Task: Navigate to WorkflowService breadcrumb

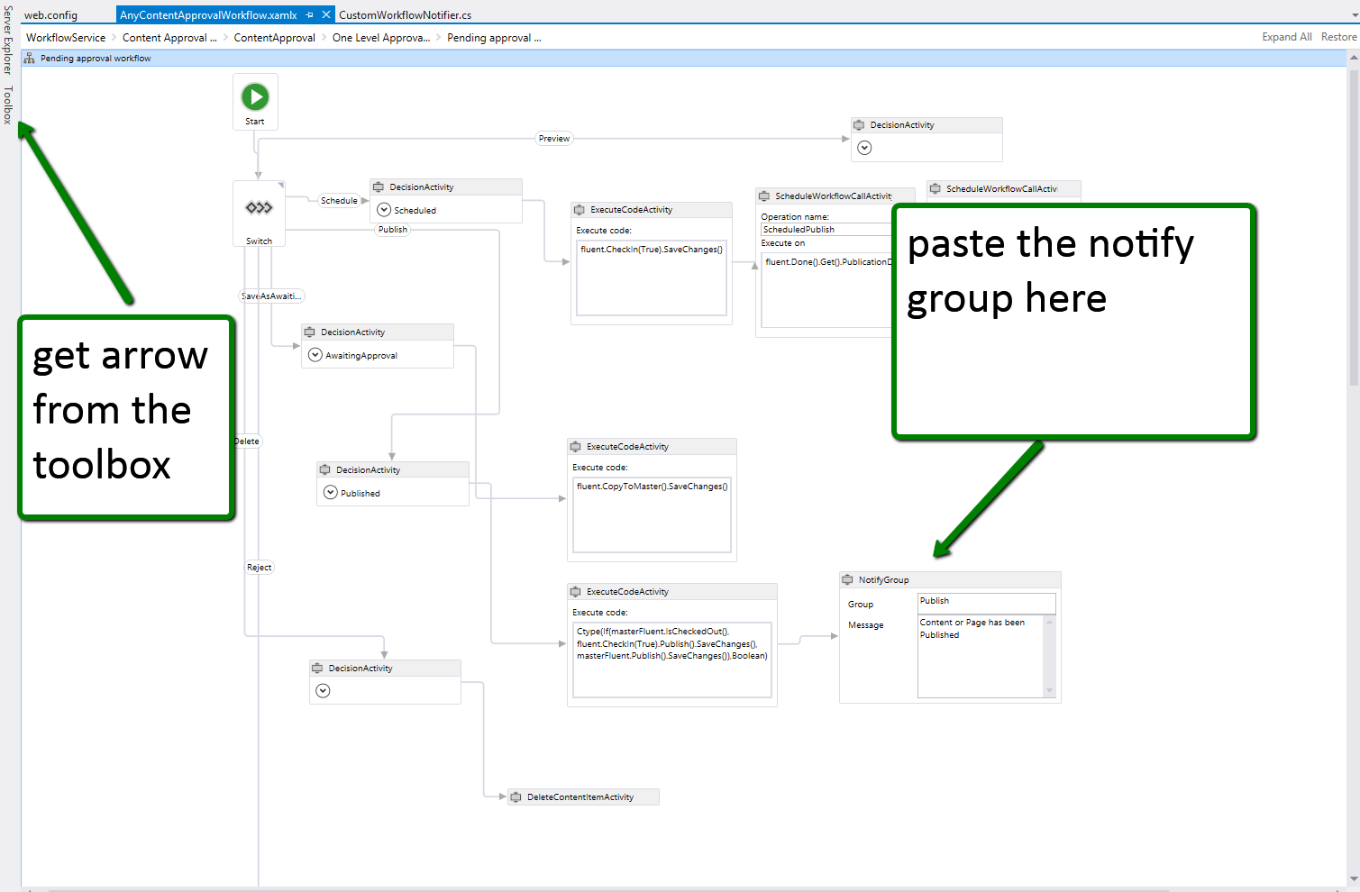Action: tap(66, 38)
